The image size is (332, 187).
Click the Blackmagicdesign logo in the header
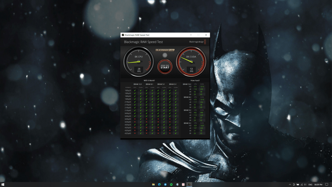tap(197, 42)
